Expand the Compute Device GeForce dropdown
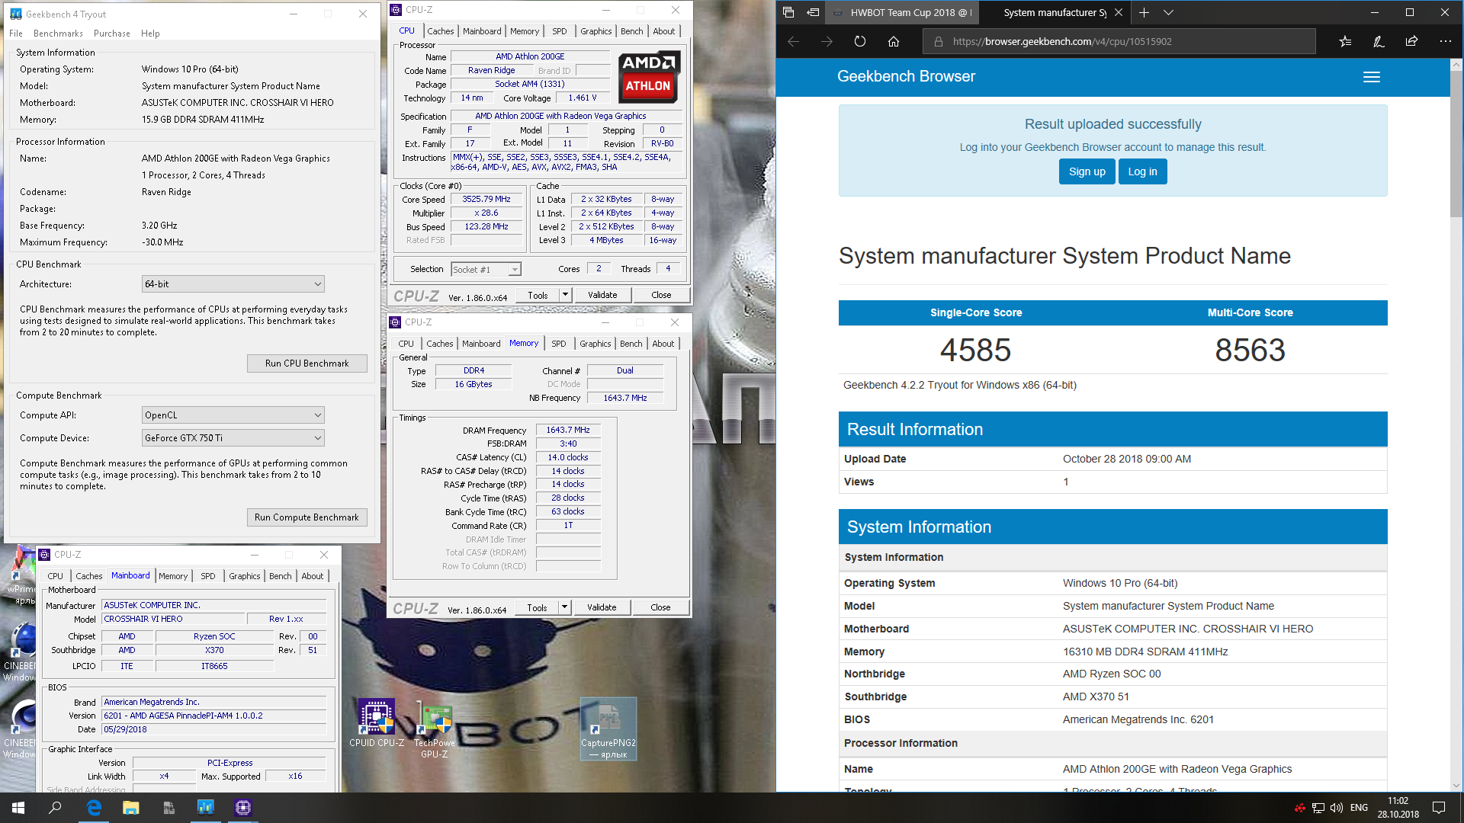This screenshot has height=823, width=1464. click(x=233, y=438)
